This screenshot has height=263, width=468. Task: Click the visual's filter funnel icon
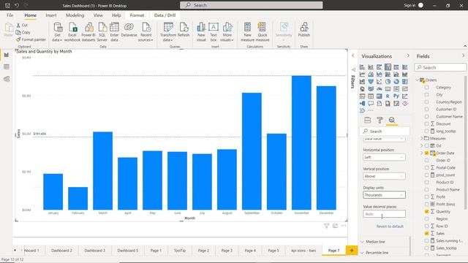tap(327, 226)
